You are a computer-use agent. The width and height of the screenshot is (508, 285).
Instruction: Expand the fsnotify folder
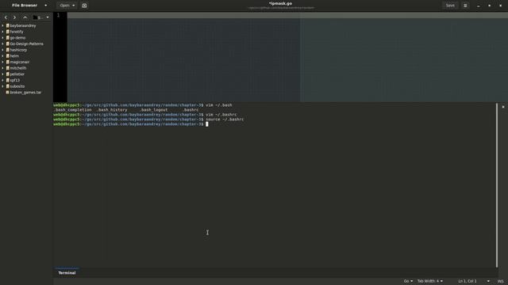(3, 32)
